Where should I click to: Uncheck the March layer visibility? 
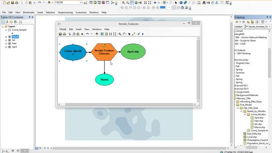(9, 37)
